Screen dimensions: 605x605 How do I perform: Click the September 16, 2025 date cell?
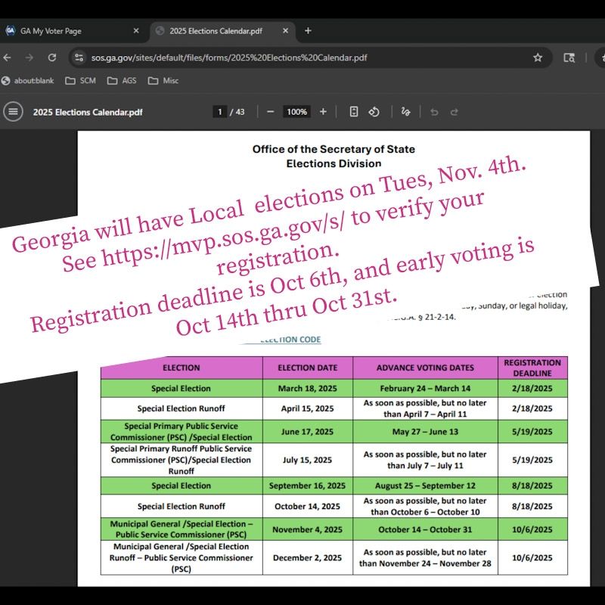point(308,486)
